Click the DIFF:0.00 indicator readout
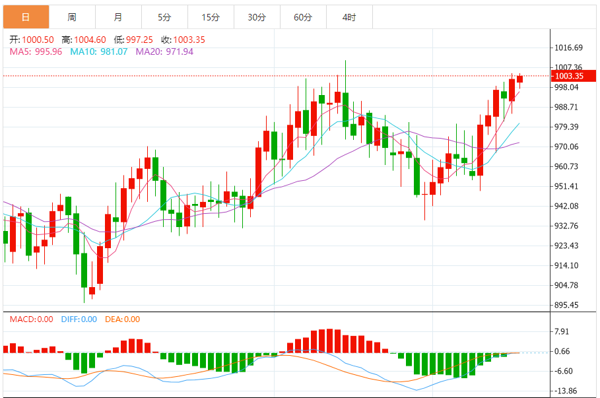Viewport: 600px width, 398px height. pos(79,319)
